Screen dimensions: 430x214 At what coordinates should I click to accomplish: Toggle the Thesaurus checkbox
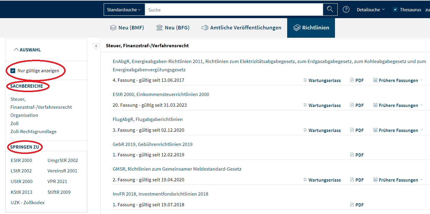(x=395, y=10)
